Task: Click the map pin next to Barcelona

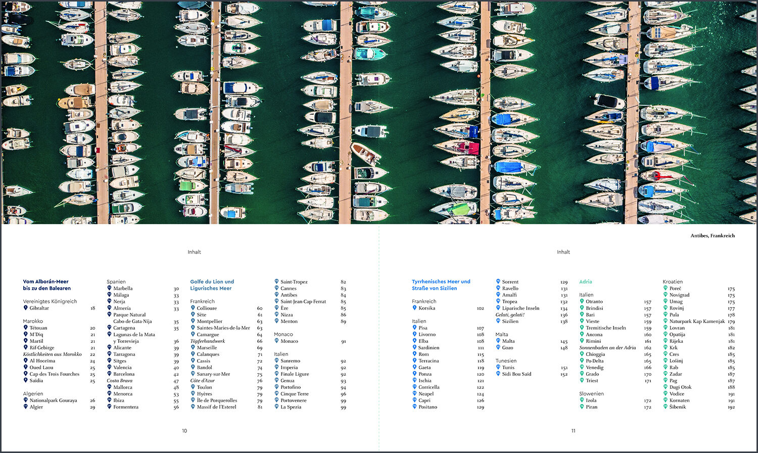Action: tap(109, 374)
